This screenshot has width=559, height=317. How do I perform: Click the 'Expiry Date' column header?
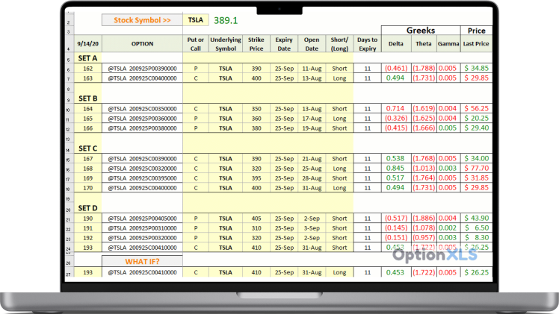pyautogui.click(x=284, y=44)
